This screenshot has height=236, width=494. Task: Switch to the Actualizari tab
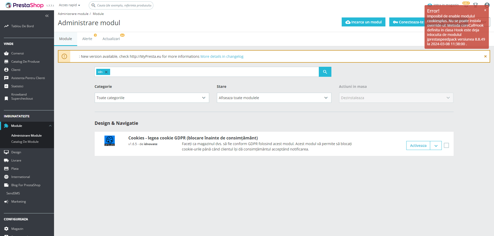111,39
